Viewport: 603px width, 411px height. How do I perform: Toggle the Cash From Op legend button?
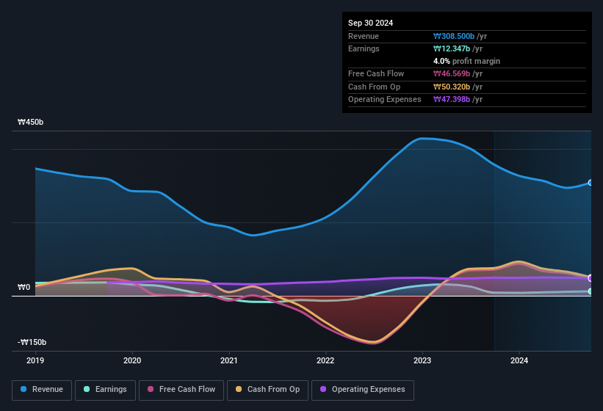[x=267, y=390]
